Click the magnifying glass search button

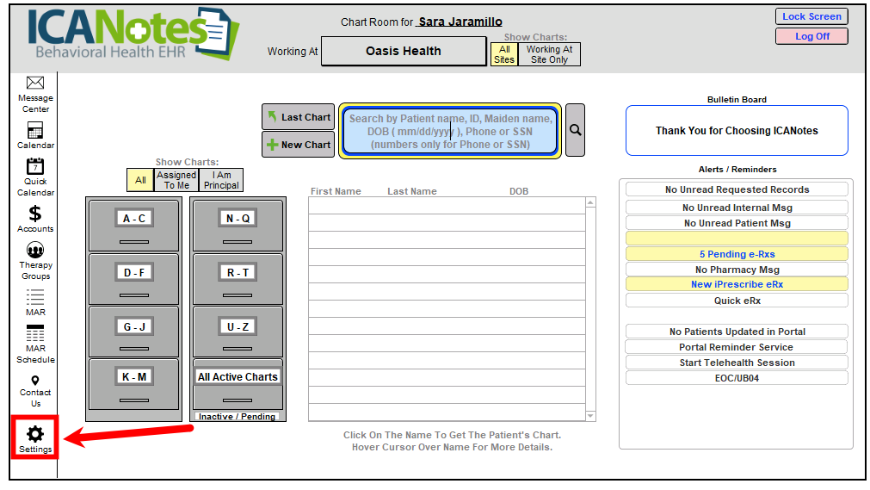(x=575, y=130)
